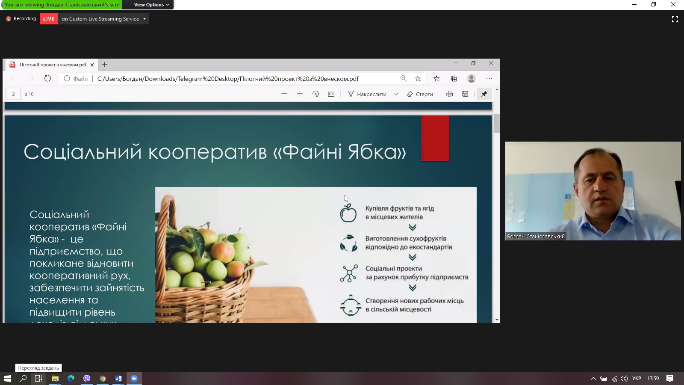The width and height of the screenshot is (684, 385).
Task: Click the zoom in plus icon in PDF toolbar
Action: coord(300,94)
